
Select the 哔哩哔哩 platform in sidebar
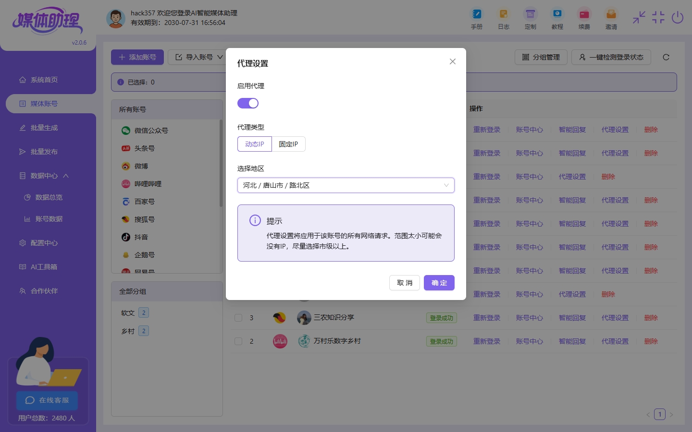148,184
